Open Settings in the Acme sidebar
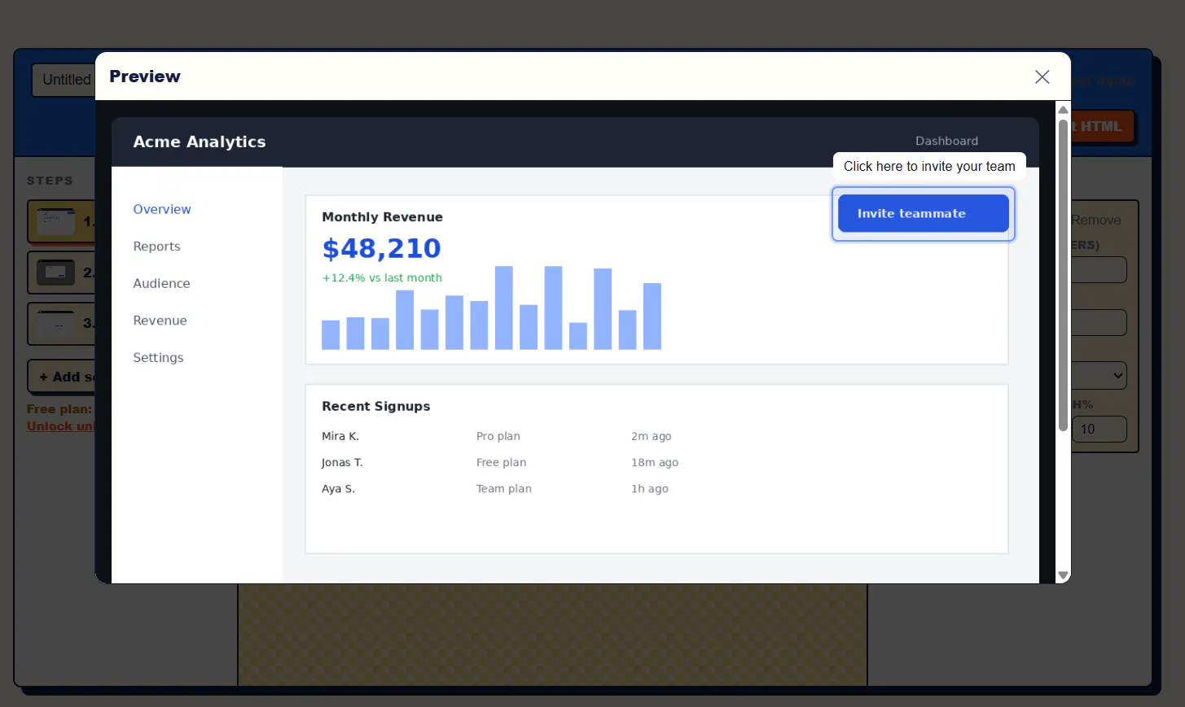This screenshot has width=1185, height=707. 158,357
